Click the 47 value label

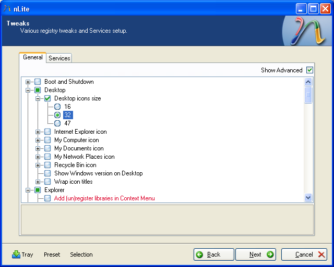(x=67, y=123)
